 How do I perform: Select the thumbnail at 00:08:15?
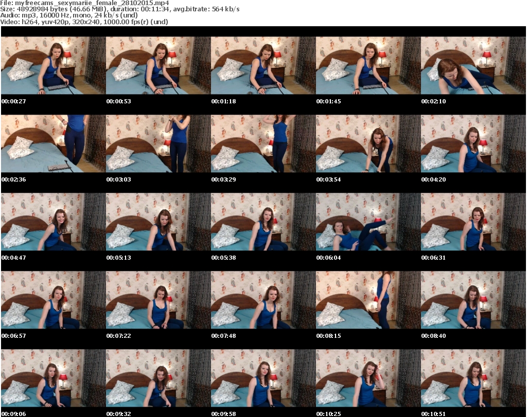coord(368,300)
